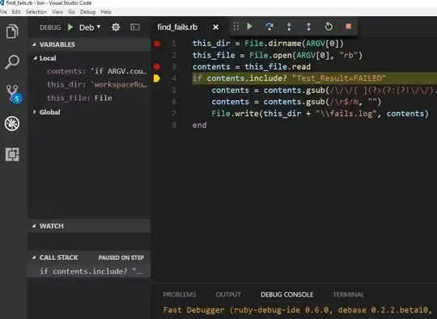The width and height of the screenshot is (437, 319).
Task: Open the Extensions sidebar view
Action: pos(12,154)
